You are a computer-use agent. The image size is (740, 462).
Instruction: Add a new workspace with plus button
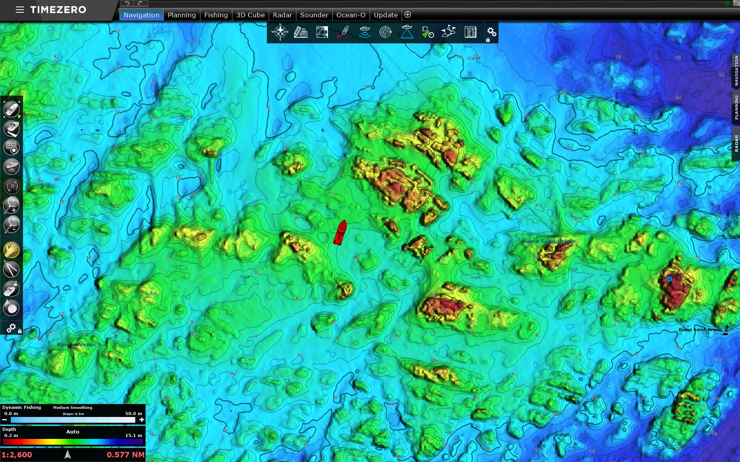click(x=407, y=15)
